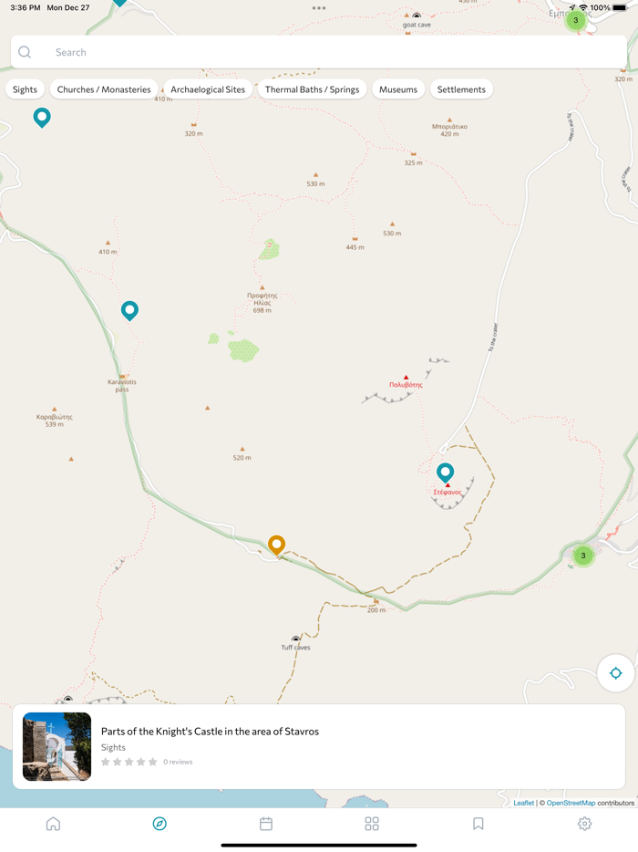638x852 pixels.
Task: Filter map by Sights
Action: click(25, 89)
